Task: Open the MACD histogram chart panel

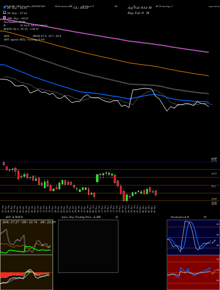Action: click(x=26, y=272)
